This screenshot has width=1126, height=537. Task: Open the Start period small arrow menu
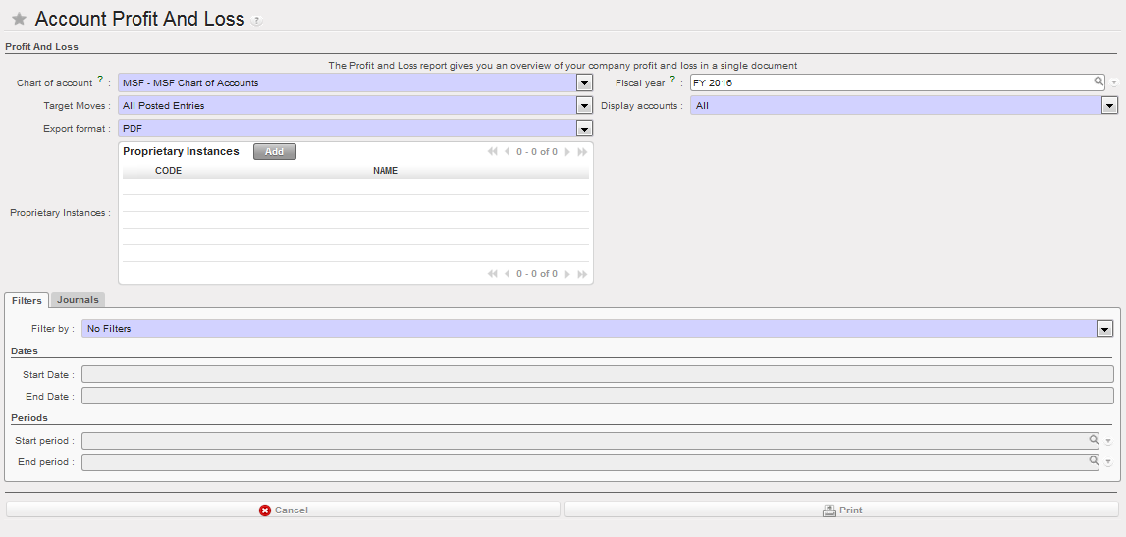(1108, 441)
